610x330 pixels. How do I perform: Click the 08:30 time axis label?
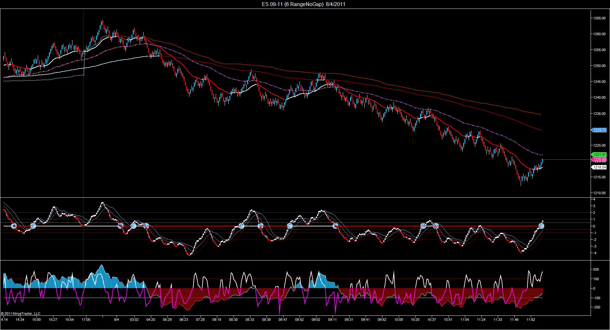click(x=234, y=320)
